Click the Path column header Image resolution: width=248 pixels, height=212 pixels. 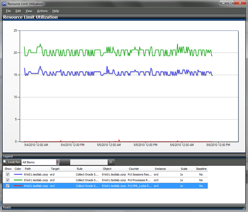click(28, 169)
